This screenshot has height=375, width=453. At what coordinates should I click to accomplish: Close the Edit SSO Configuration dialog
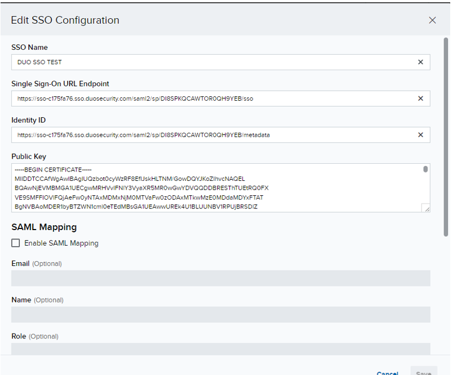pos(433,20)
